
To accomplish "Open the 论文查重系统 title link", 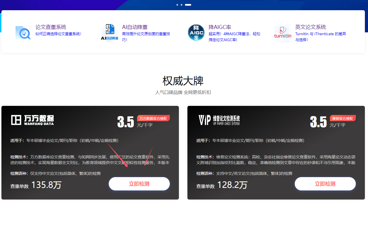I will tap(51, 27).
